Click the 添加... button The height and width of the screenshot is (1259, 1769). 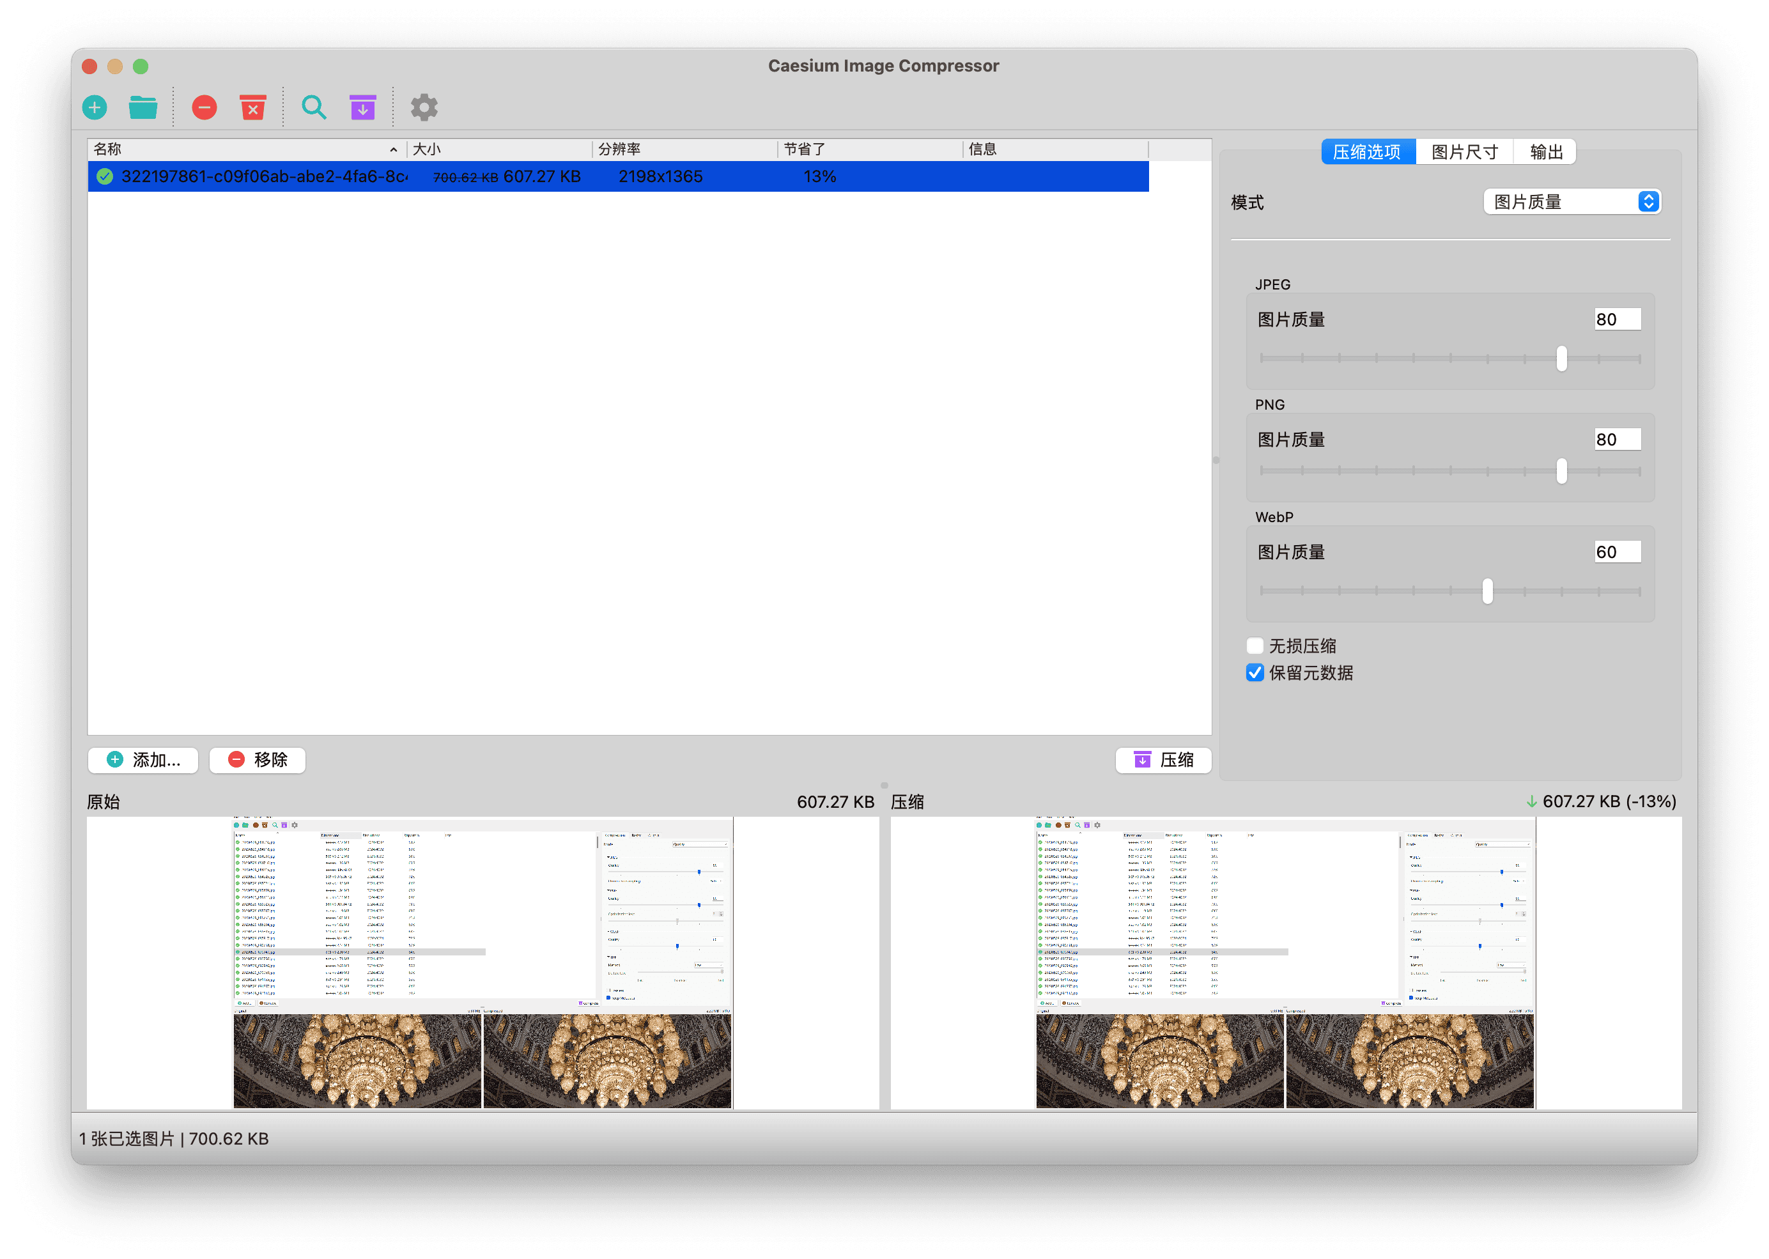(143, 760)
